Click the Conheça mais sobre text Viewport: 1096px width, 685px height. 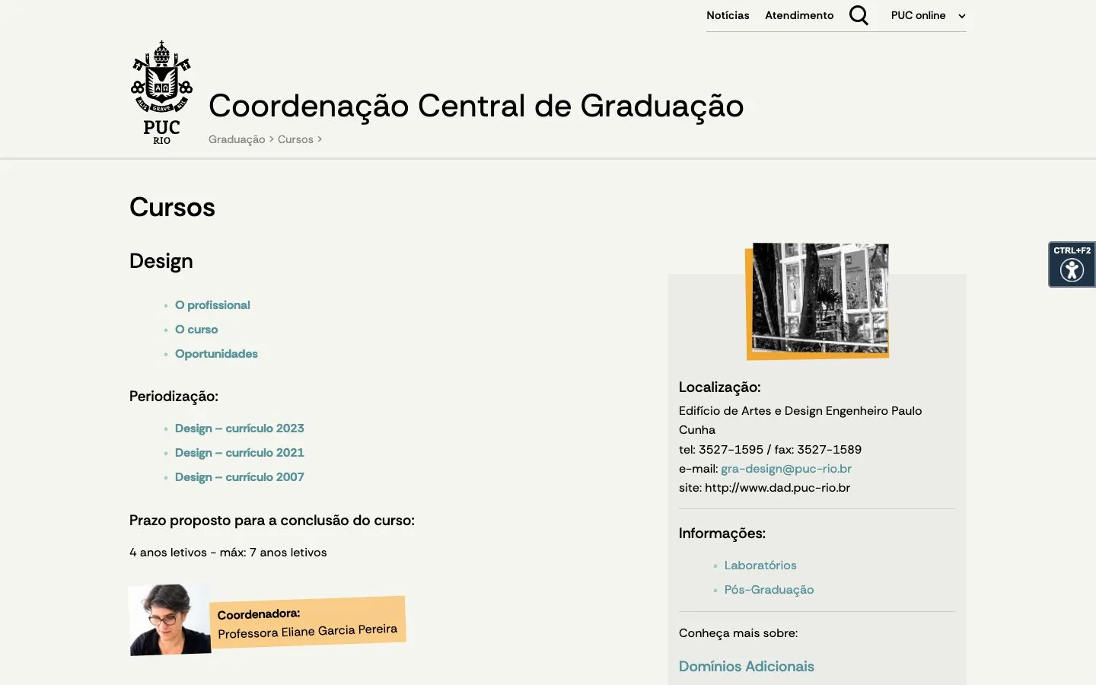point(738,633)
